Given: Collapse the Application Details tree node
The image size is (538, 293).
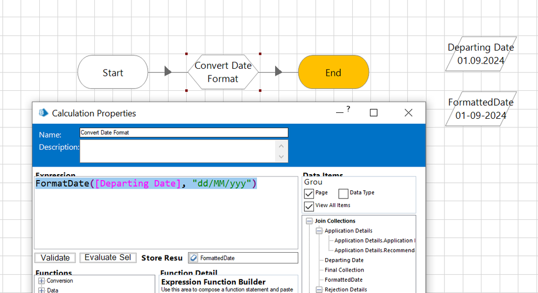Looking at the screenshot, I should coord(319,231).
